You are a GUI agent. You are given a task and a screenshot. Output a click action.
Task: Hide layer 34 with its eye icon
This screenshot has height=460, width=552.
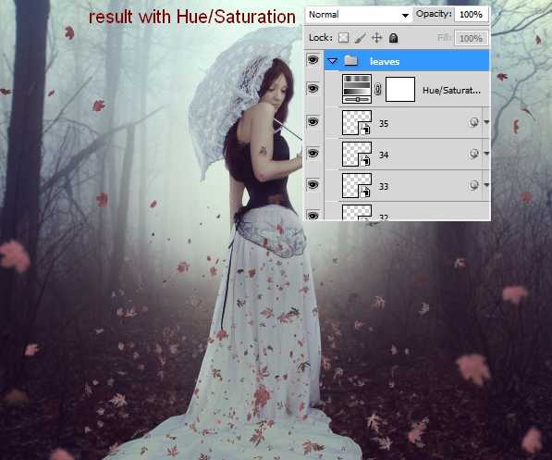[313, 153]
